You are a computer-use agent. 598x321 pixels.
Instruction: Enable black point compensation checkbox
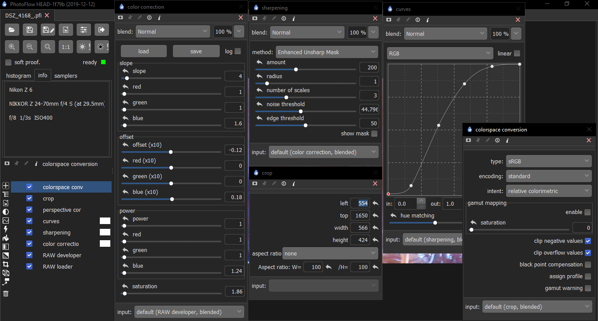(x=587, y=265)
